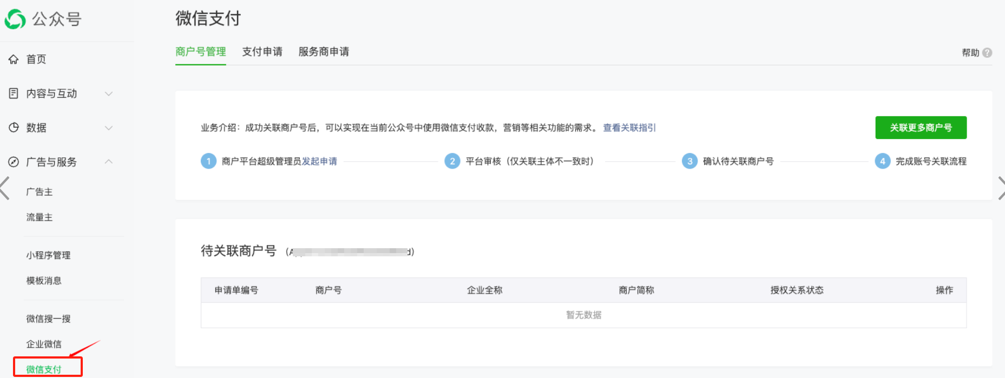Open 首页 in the sidebar

tap(36, 59)
